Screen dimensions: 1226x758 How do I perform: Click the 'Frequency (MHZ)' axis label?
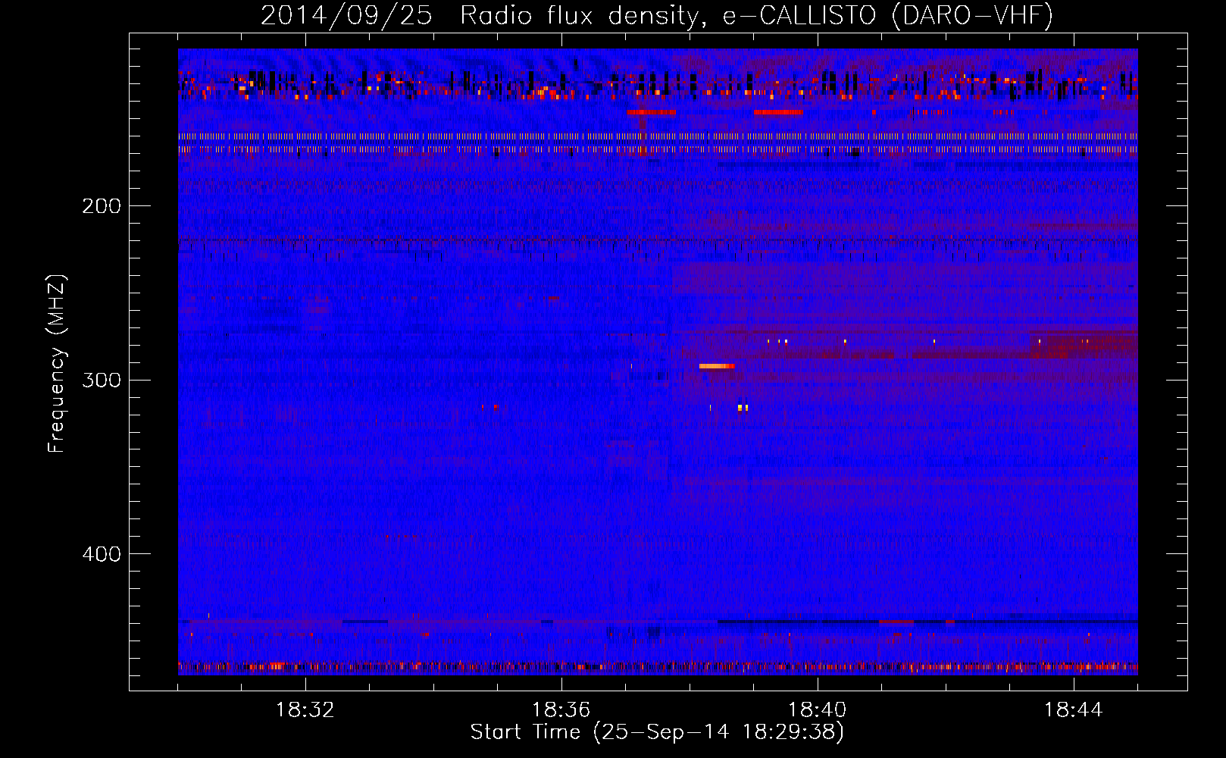58,364
